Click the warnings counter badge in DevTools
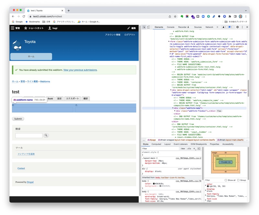259x215 pixels. (x=224, y=27)
